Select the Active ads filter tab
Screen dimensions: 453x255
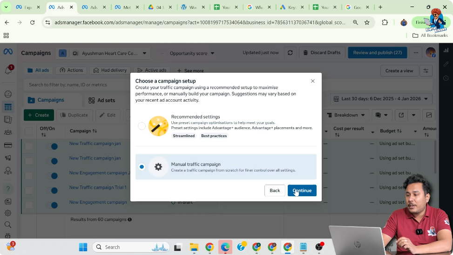point(152,70)
